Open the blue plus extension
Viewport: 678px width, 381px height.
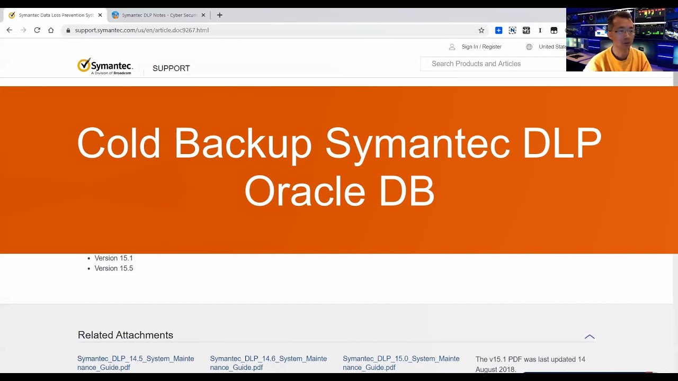pos(498,30)
